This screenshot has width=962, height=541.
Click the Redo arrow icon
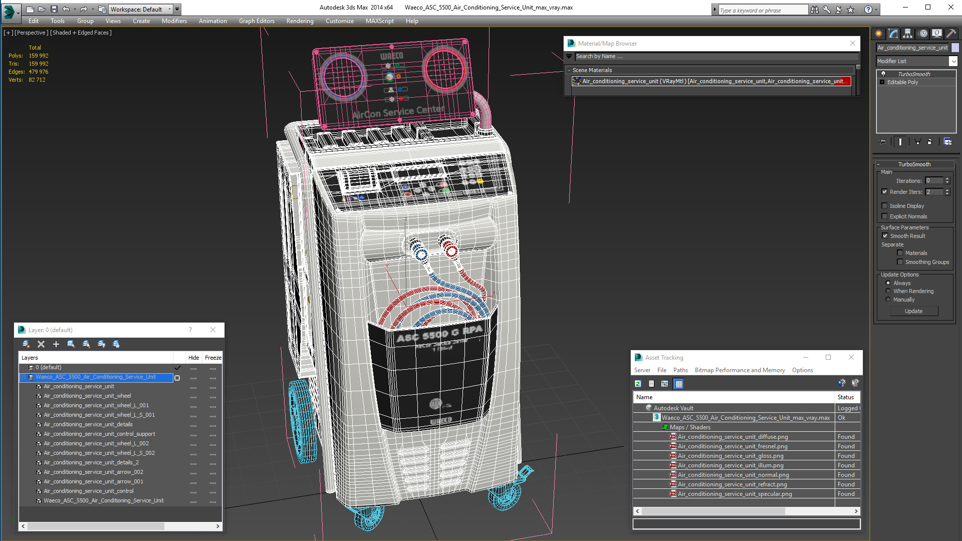point(84,9)
